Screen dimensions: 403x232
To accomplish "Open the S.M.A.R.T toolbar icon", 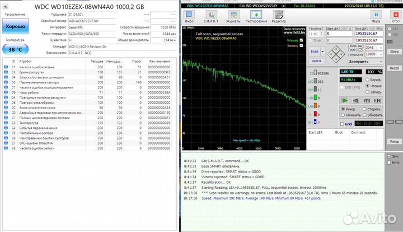I will click(x=212, y=15).
